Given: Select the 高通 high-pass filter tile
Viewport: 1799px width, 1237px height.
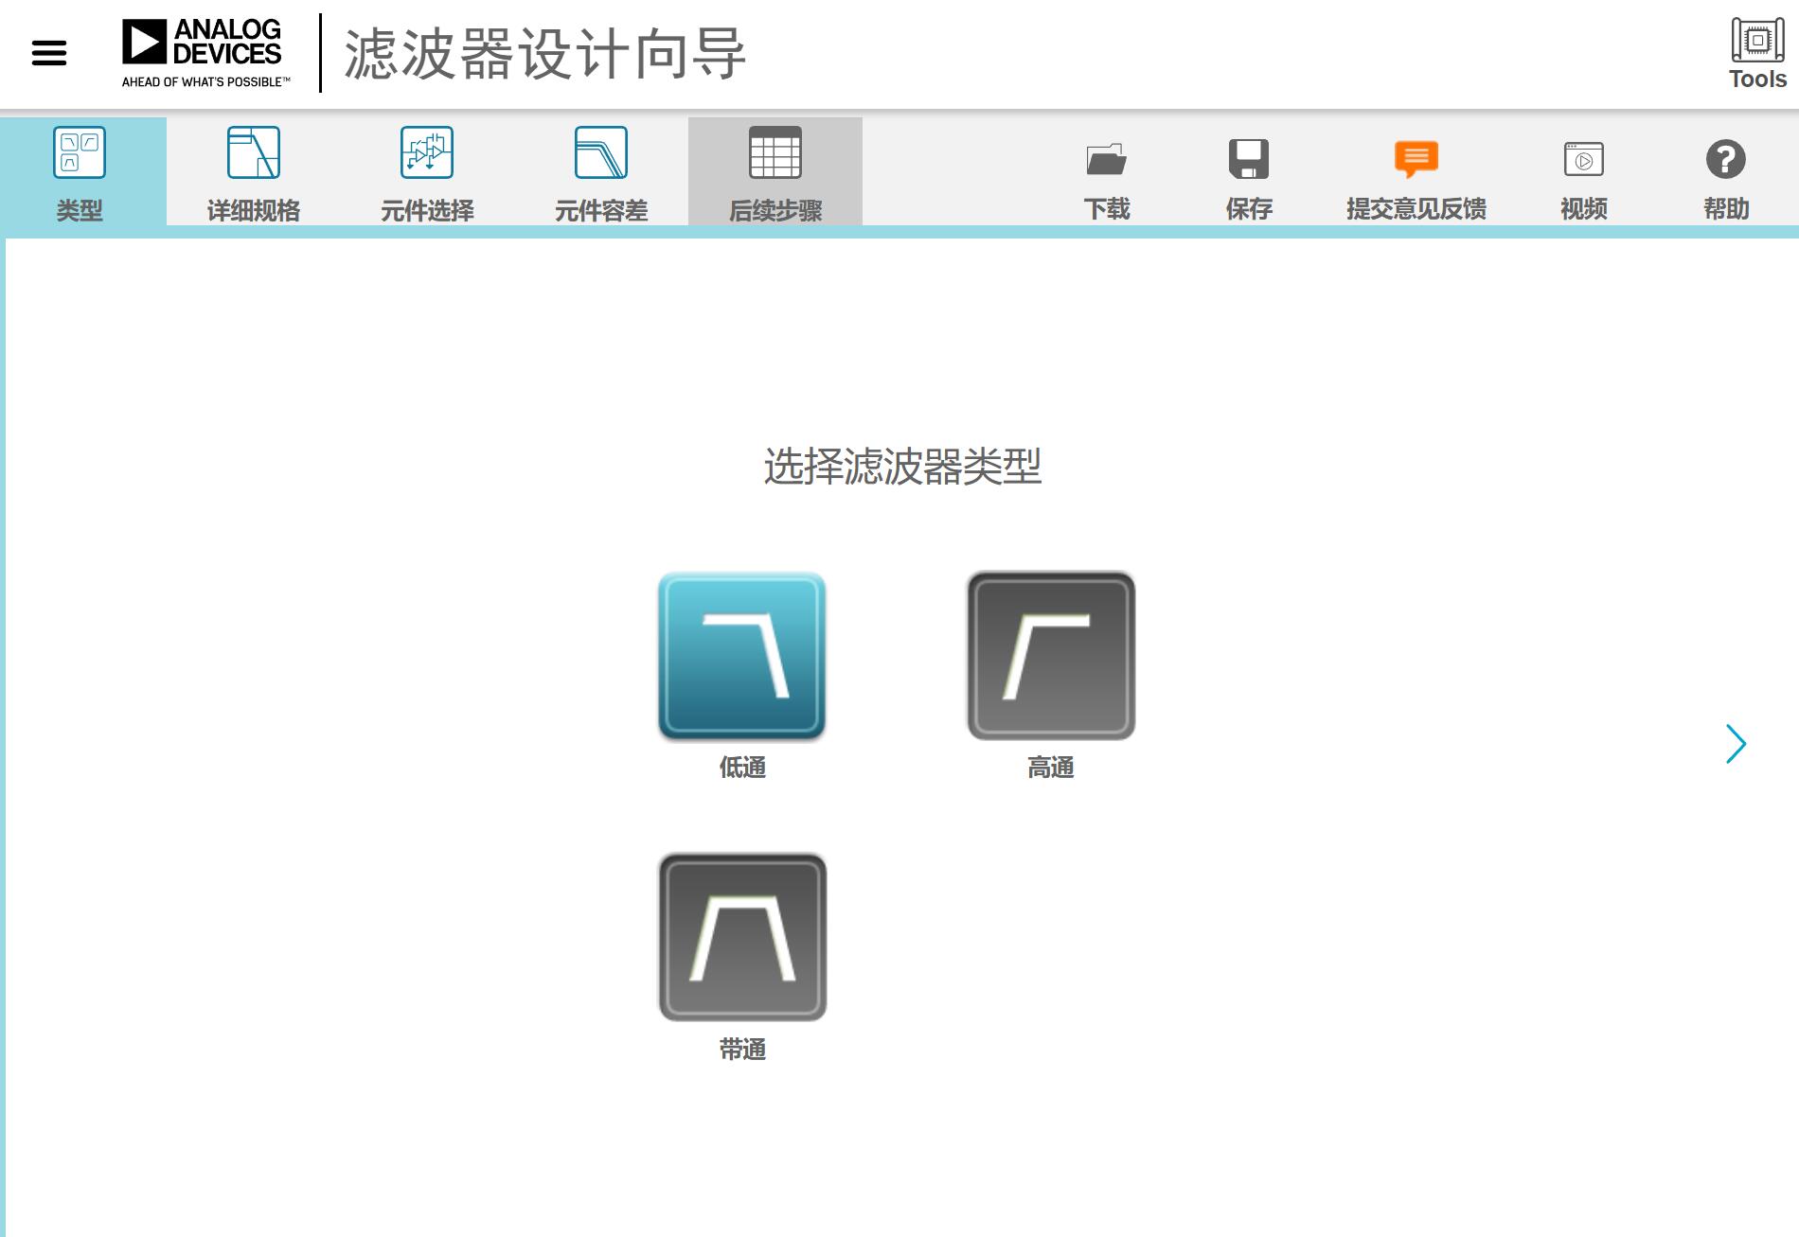Looking at the screenshot, I should pos(1051,656).
